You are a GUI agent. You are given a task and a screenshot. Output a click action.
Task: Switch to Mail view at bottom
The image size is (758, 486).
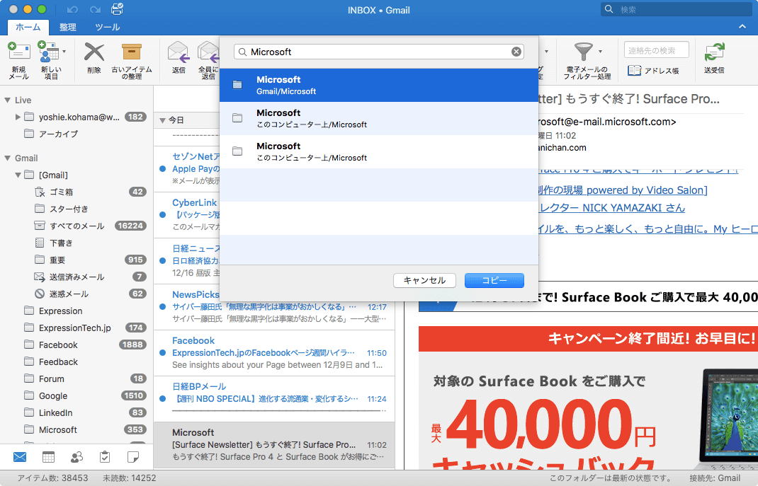tap(20, 456)
